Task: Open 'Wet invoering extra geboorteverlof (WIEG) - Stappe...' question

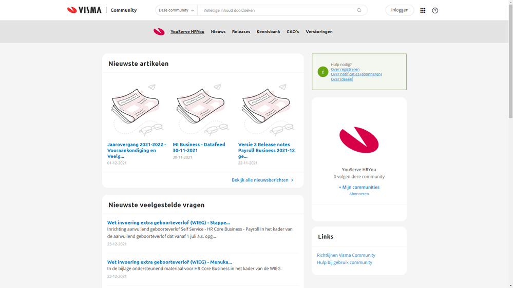Action: point(168,222)
